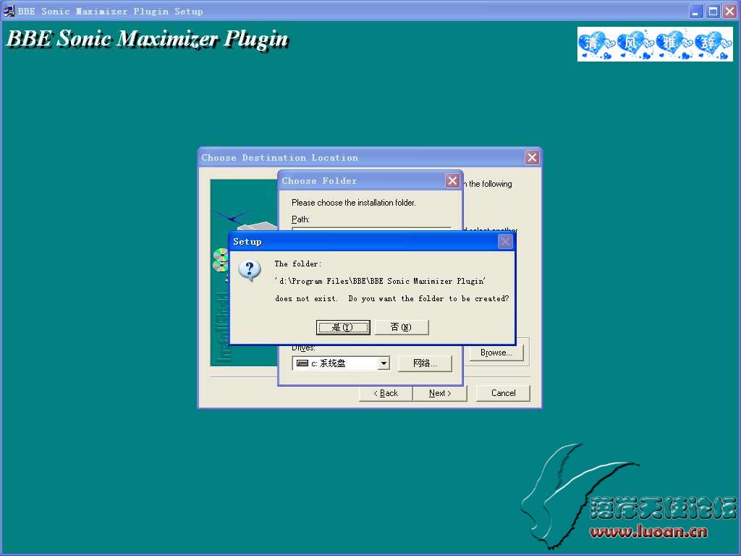Click the Path input field

[371, 229]
